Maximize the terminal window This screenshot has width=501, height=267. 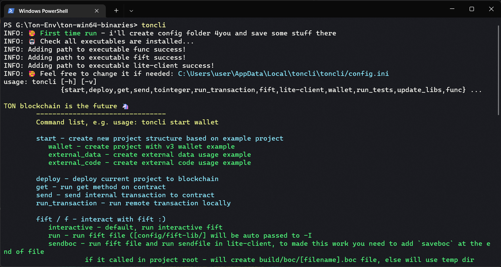[472, 9]
